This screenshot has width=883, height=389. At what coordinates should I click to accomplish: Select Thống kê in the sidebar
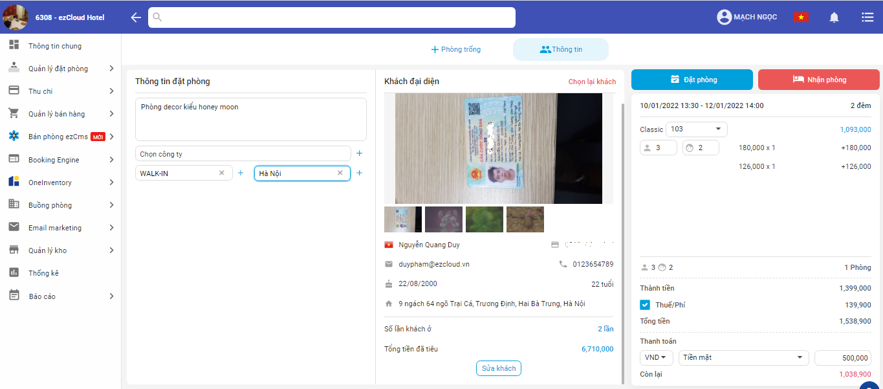43,273
